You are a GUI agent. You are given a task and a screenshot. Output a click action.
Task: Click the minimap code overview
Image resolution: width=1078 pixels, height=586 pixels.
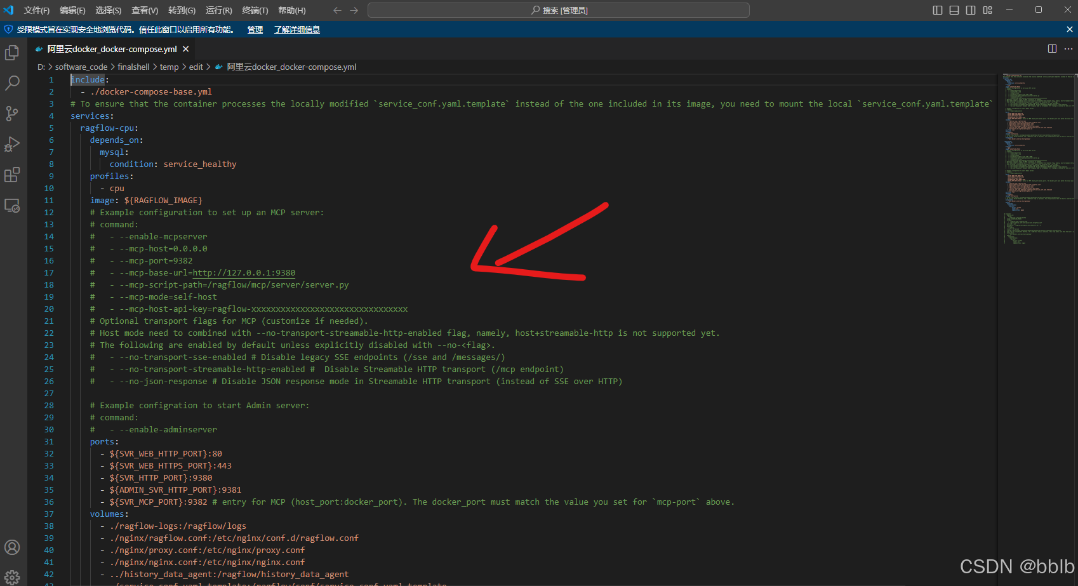[x=1040, y=159]
